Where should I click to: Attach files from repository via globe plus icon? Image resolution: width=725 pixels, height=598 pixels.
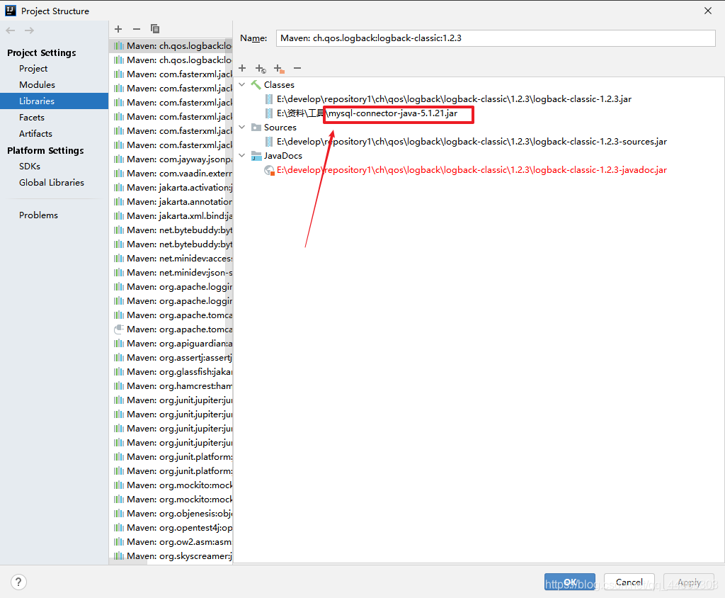click(261, 68)
